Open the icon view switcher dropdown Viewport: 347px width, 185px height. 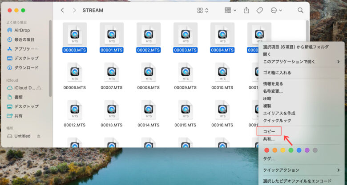[x=202, y=10]
